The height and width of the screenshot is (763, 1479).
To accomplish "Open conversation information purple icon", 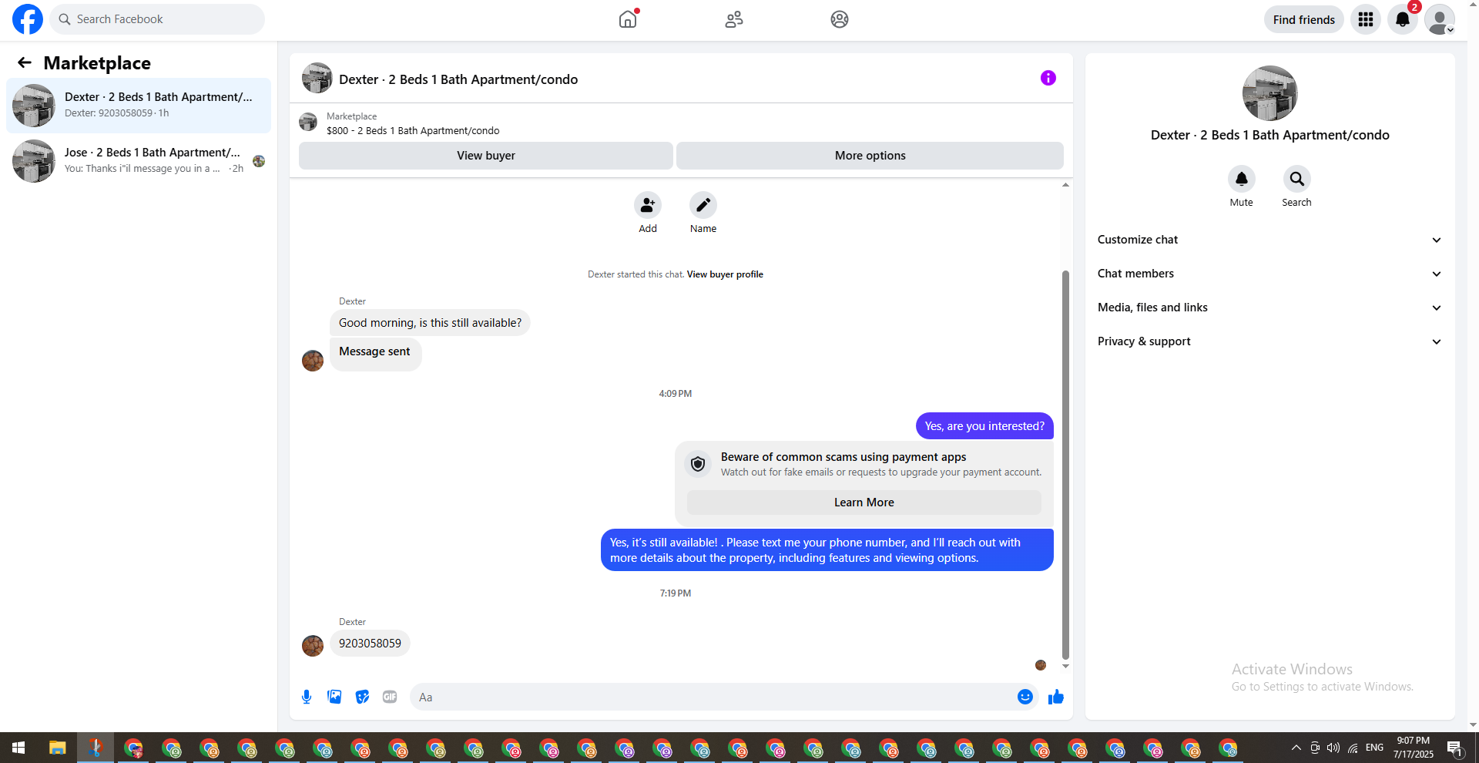I will click(1048, 78).
